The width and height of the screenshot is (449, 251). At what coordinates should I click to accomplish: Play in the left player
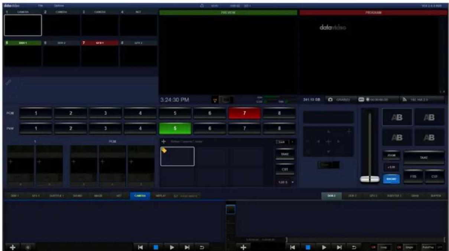(x=172, y=247)
